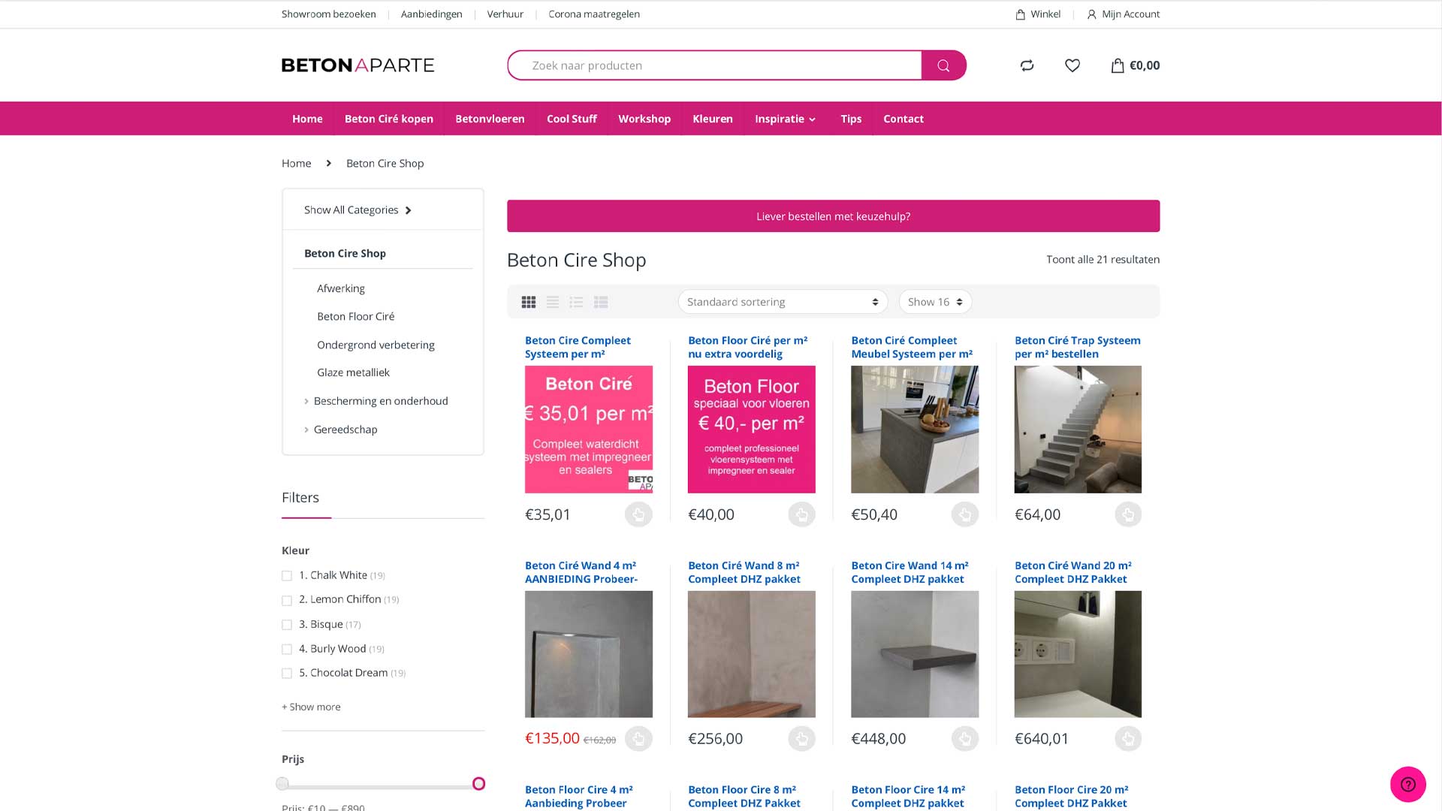Switch to list view layout
This screenshot has width=1442, height=811.
pyautogui.click(x=552, y=301)
